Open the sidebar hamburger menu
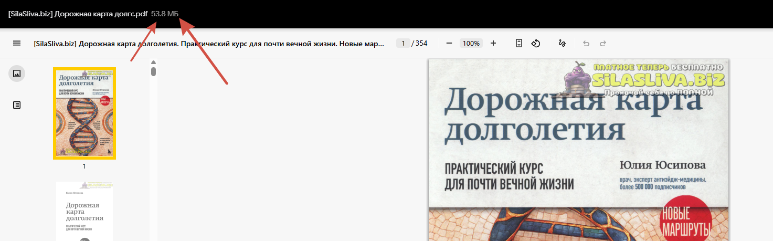773x241 pixels. coord(17,43)
